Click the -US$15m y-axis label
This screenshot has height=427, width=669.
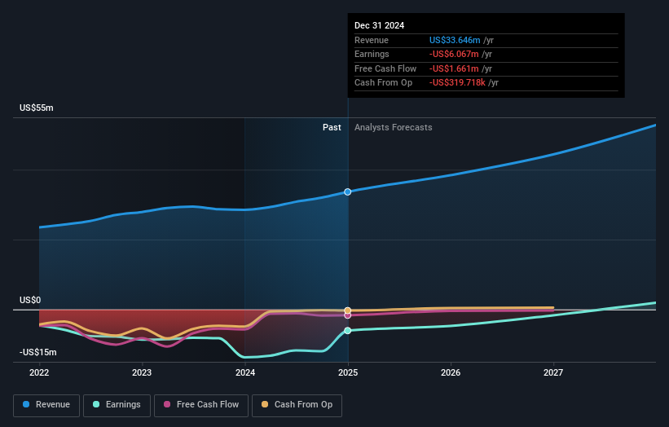[x=38, y=352]
